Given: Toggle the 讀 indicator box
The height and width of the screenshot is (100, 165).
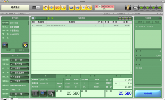Looking at the screenshot, I should 100,7.
